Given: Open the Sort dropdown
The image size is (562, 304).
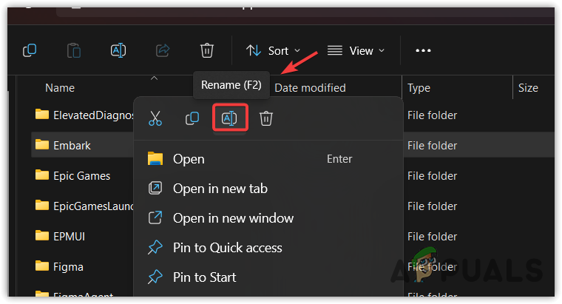Looking at the screenshot, I should 271,50.
